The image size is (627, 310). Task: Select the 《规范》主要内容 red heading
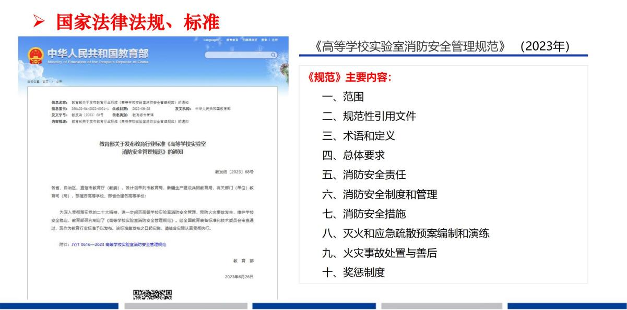349,77
